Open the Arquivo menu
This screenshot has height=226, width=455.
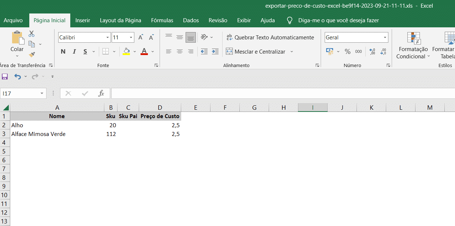point(13,20)
